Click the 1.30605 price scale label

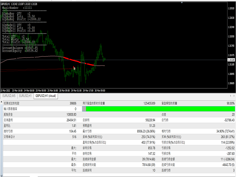coord(231,83)
